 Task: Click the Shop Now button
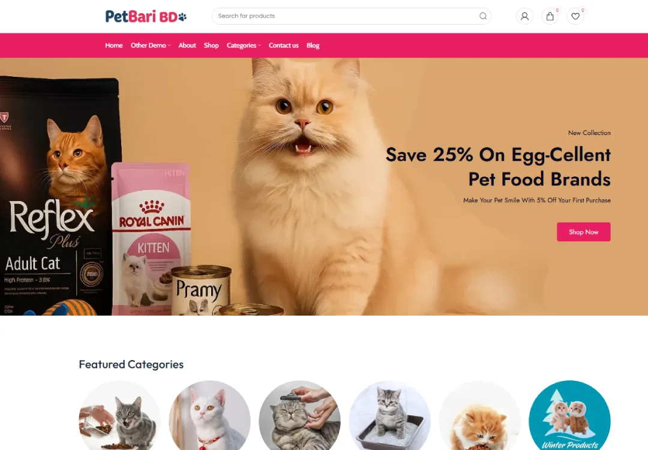click(584, 232)
